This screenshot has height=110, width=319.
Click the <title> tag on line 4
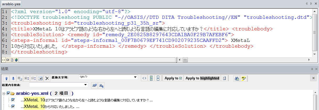tap(21, 29)
